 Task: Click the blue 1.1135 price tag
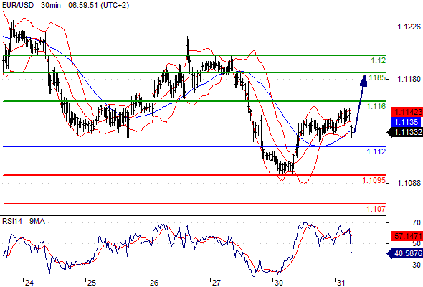click(x=407, y=122)
